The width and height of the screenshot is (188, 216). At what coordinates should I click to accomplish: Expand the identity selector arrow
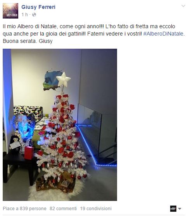[180, 209]
